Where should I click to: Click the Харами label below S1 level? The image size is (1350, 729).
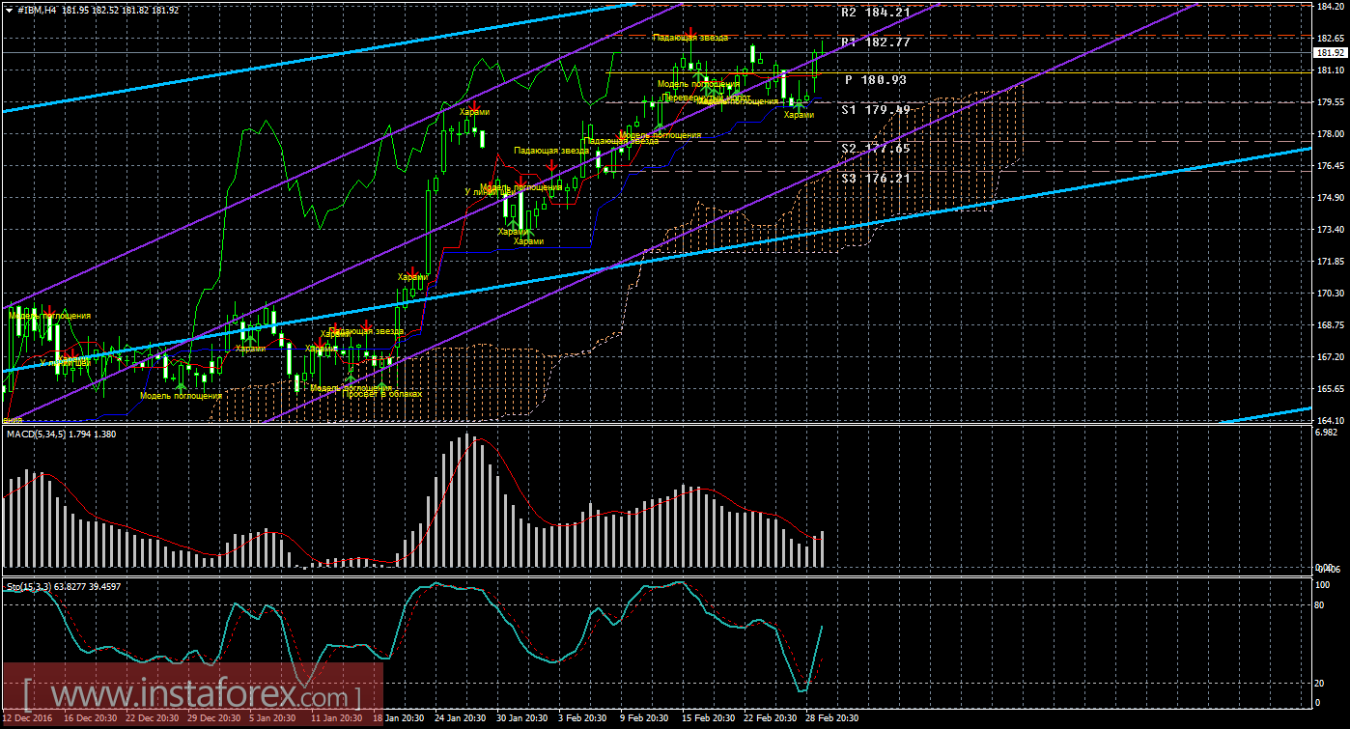coord(799,115)
